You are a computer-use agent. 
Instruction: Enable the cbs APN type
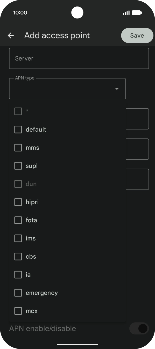tap(18, 256)
